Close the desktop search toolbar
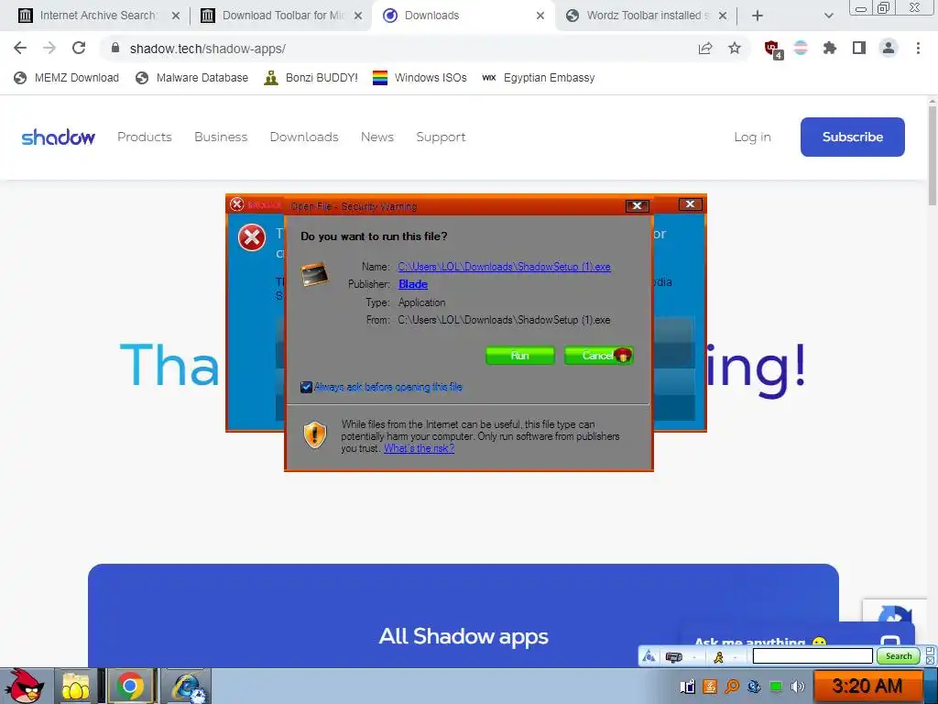This screenshot has height=704, width=938. [931, 661]
